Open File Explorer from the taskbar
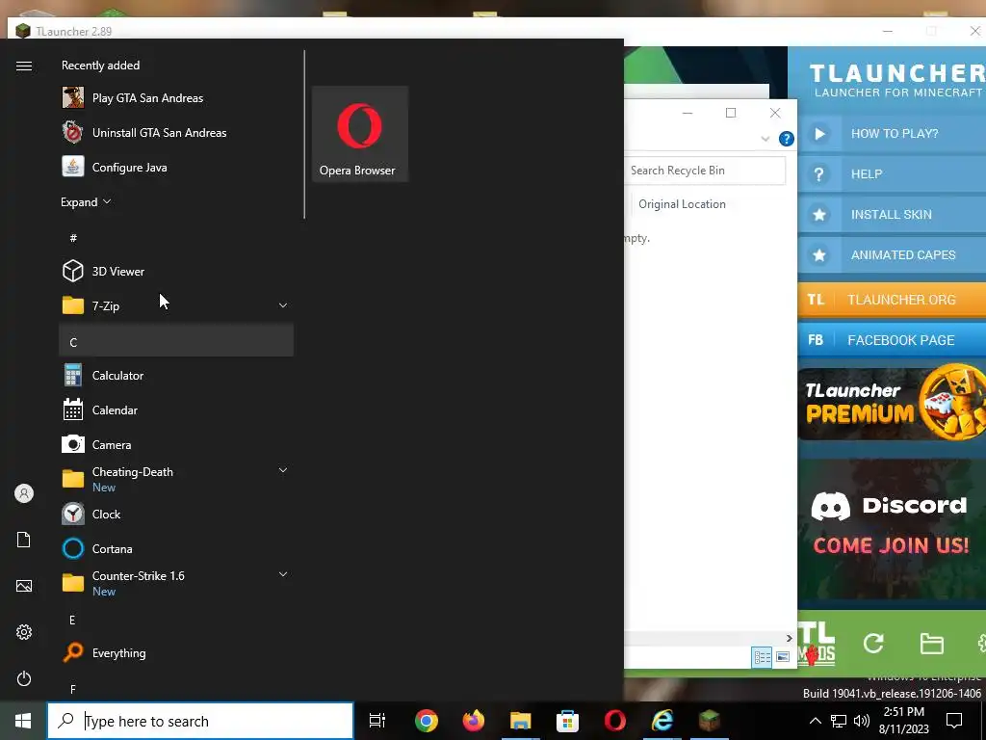The height and width of the screenshot is (740, 986). [x=521, y=721]
